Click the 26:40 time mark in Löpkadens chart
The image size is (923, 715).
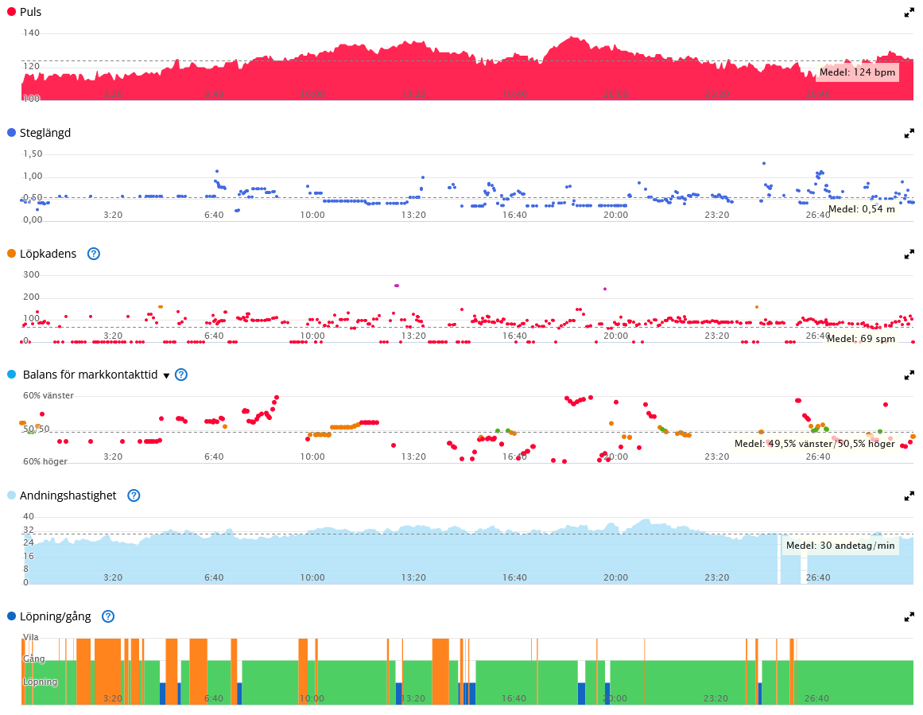(817, 336)
